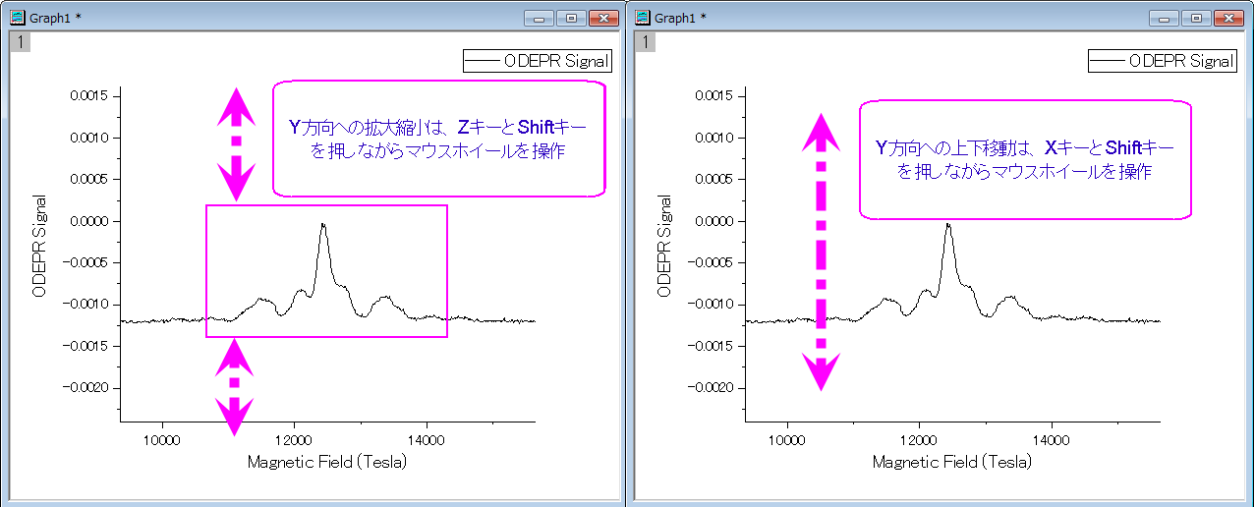Viewport: 1255px width, 507px height.
Task: Click the left Graph1 window title icon
Action: [17, 18]
